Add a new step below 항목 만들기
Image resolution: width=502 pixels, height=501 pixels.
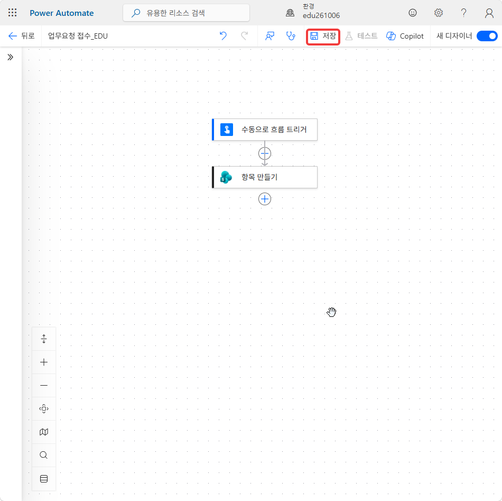click(x=265, y=199)
